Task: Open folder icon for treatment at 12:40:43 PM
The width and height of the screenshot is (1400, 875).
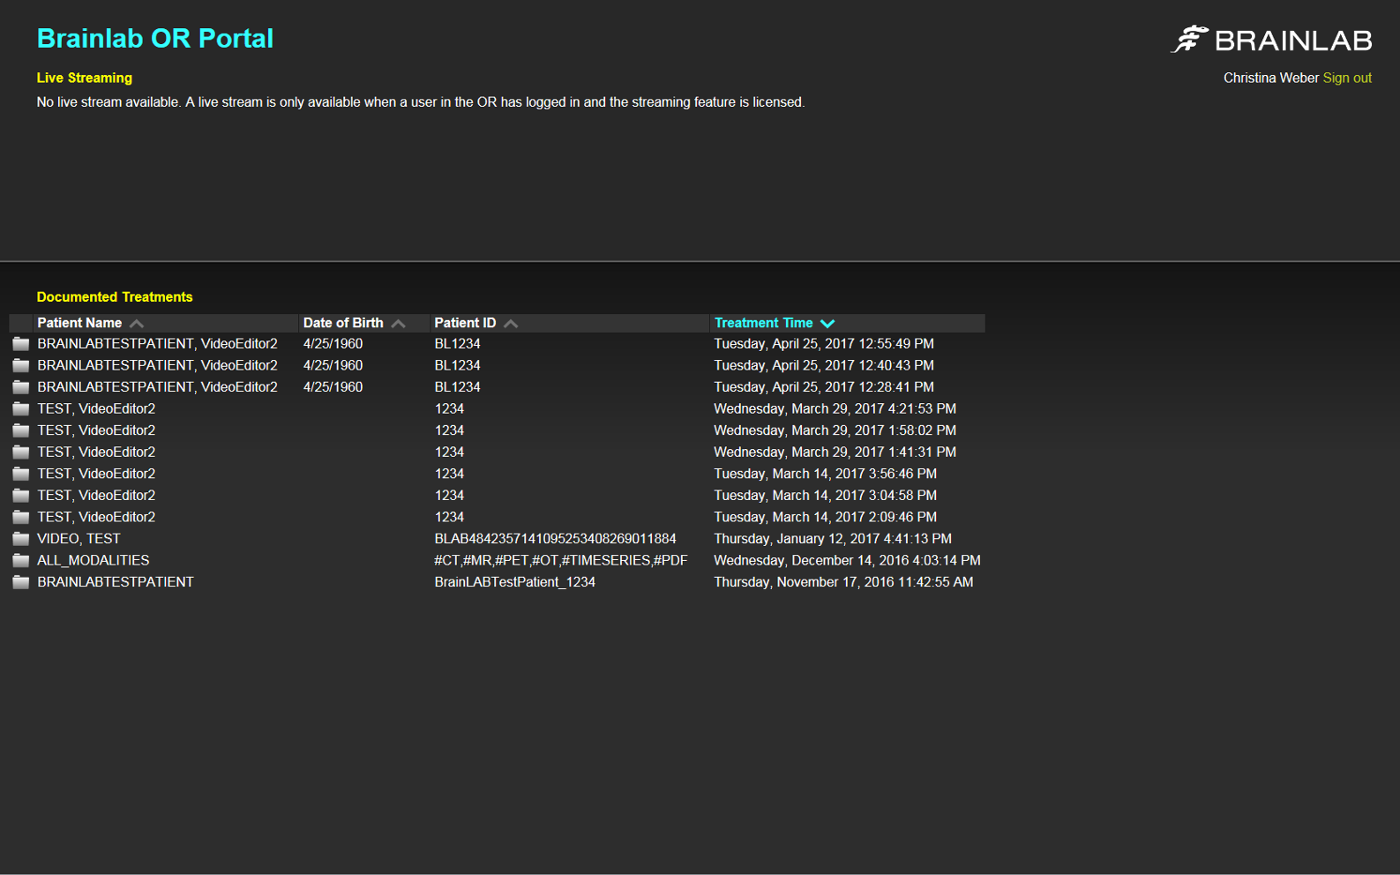Action: 21,365
